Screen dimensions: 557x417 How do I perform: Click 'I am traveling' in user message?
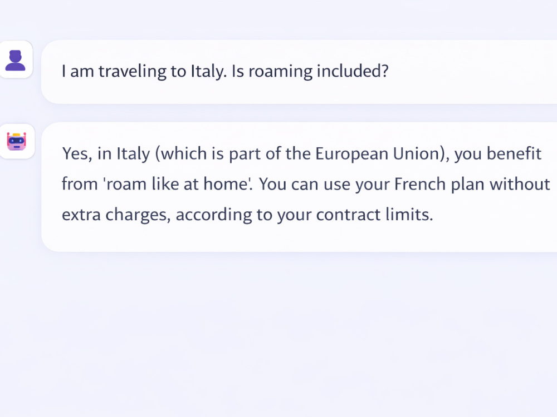[x=114, y=71]
